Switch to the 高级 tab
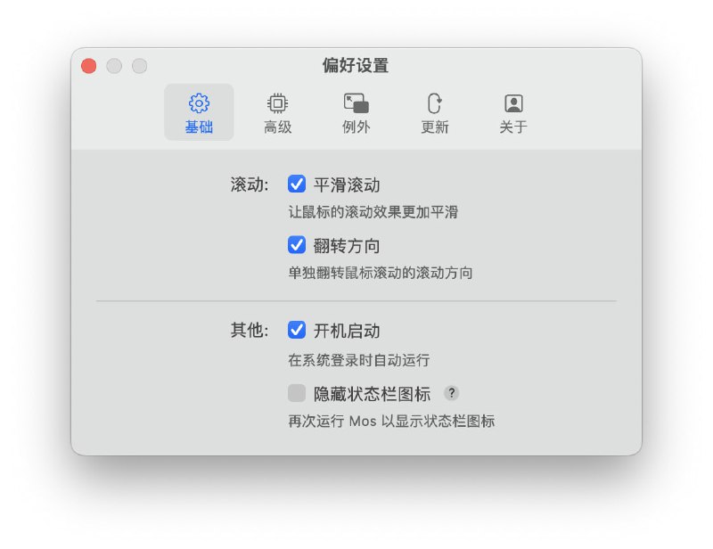This screenshot has width=713, height=549. (x=277, y=111)
